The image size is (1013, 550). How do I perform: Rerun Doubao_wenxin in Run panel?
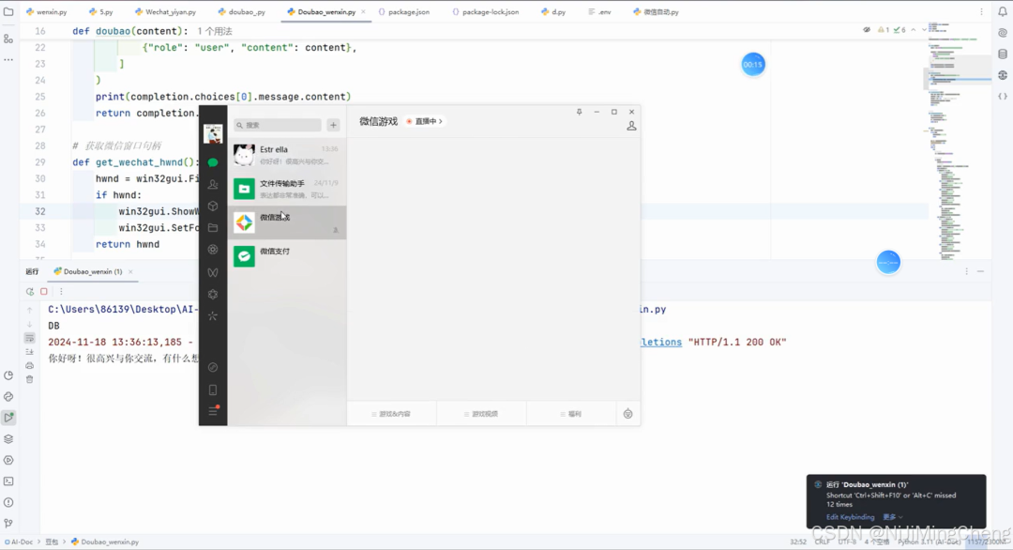(30, 292)
